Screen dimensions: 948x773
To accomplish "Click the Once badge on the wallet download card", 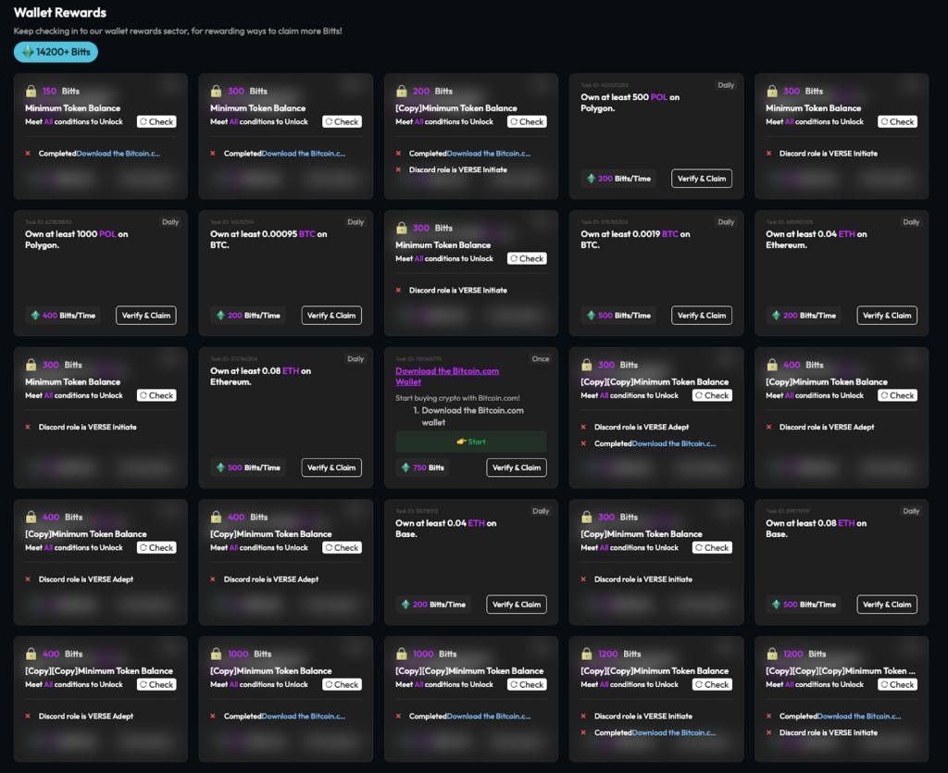I will (x=541, y=359).
